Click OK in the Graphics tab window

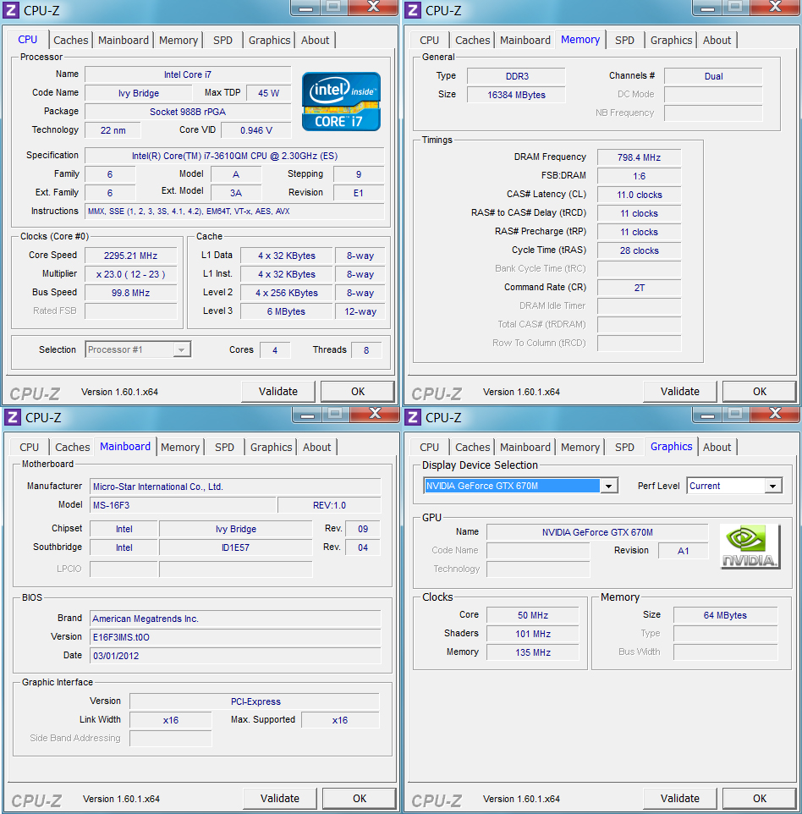point(760,799)
